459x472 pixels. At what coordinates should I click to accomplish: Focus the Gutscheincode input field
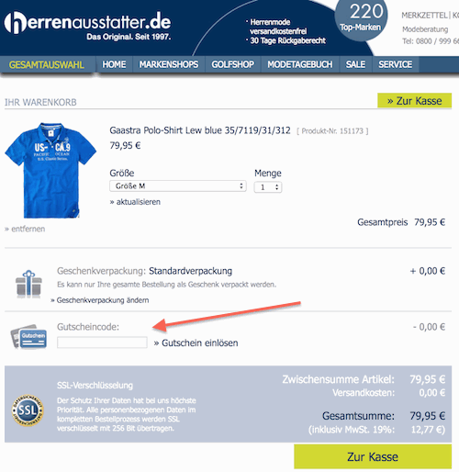[102, 343]
